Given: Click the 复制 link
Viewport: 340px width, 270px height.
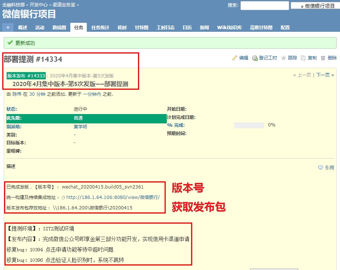Looking at the screenshot, I should (x=312, y=58).
